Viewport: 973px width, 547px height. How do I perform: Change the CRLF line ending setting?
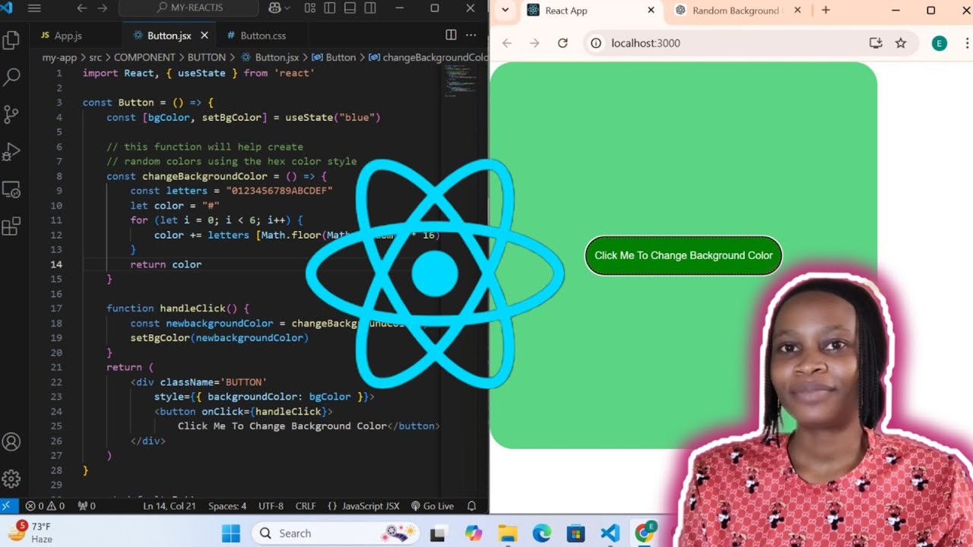point(306,506)
